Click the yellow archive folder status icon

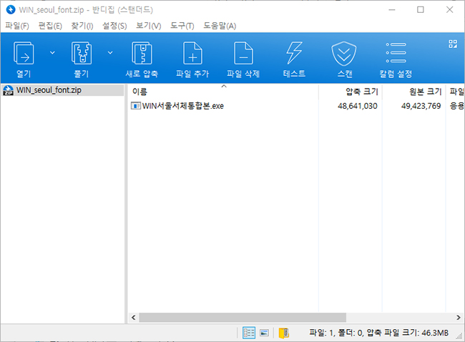coord(284,333)
